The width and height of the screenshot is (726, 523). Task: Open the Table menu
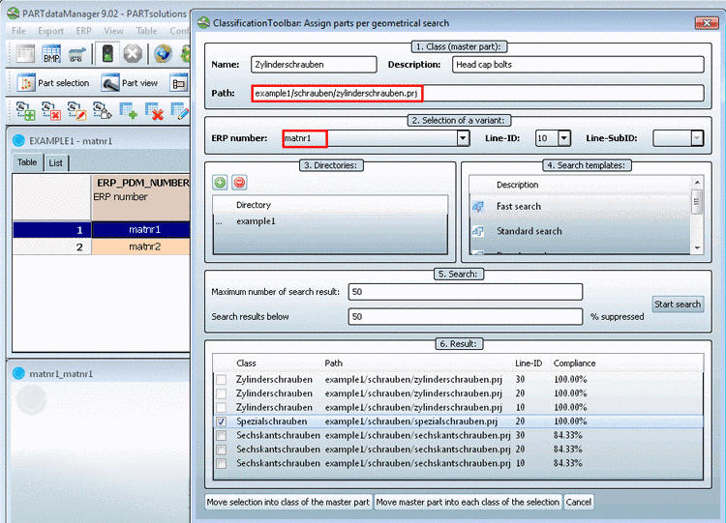[x=146, y=31]
